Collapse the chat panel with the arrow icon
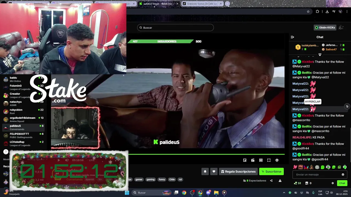Screen dimensions: 351x197 292,37
